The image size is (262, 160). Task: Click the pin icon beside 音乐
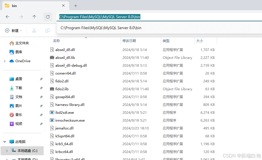point(41,115)
